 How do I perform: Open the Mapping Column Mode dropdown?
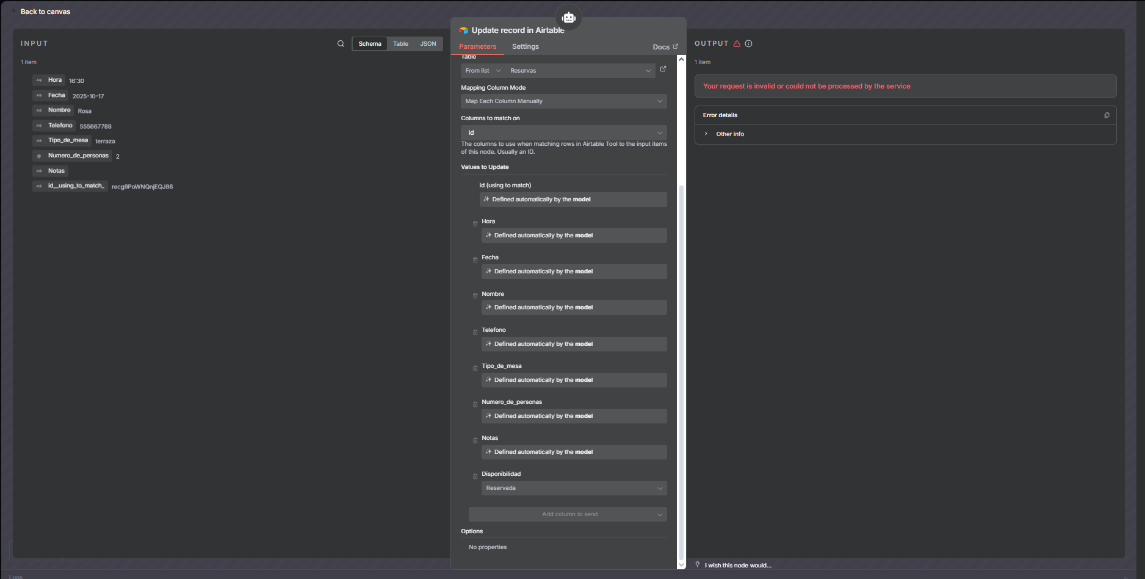pyautogui.click(x=563, y=101)
